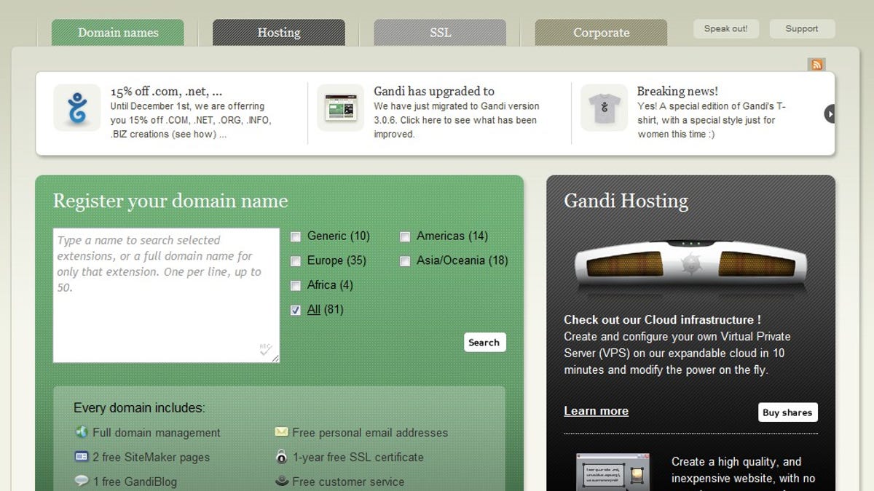Click the Gandi Hosting server image
This screenshot has height=491, width=874.
[690, 266]
